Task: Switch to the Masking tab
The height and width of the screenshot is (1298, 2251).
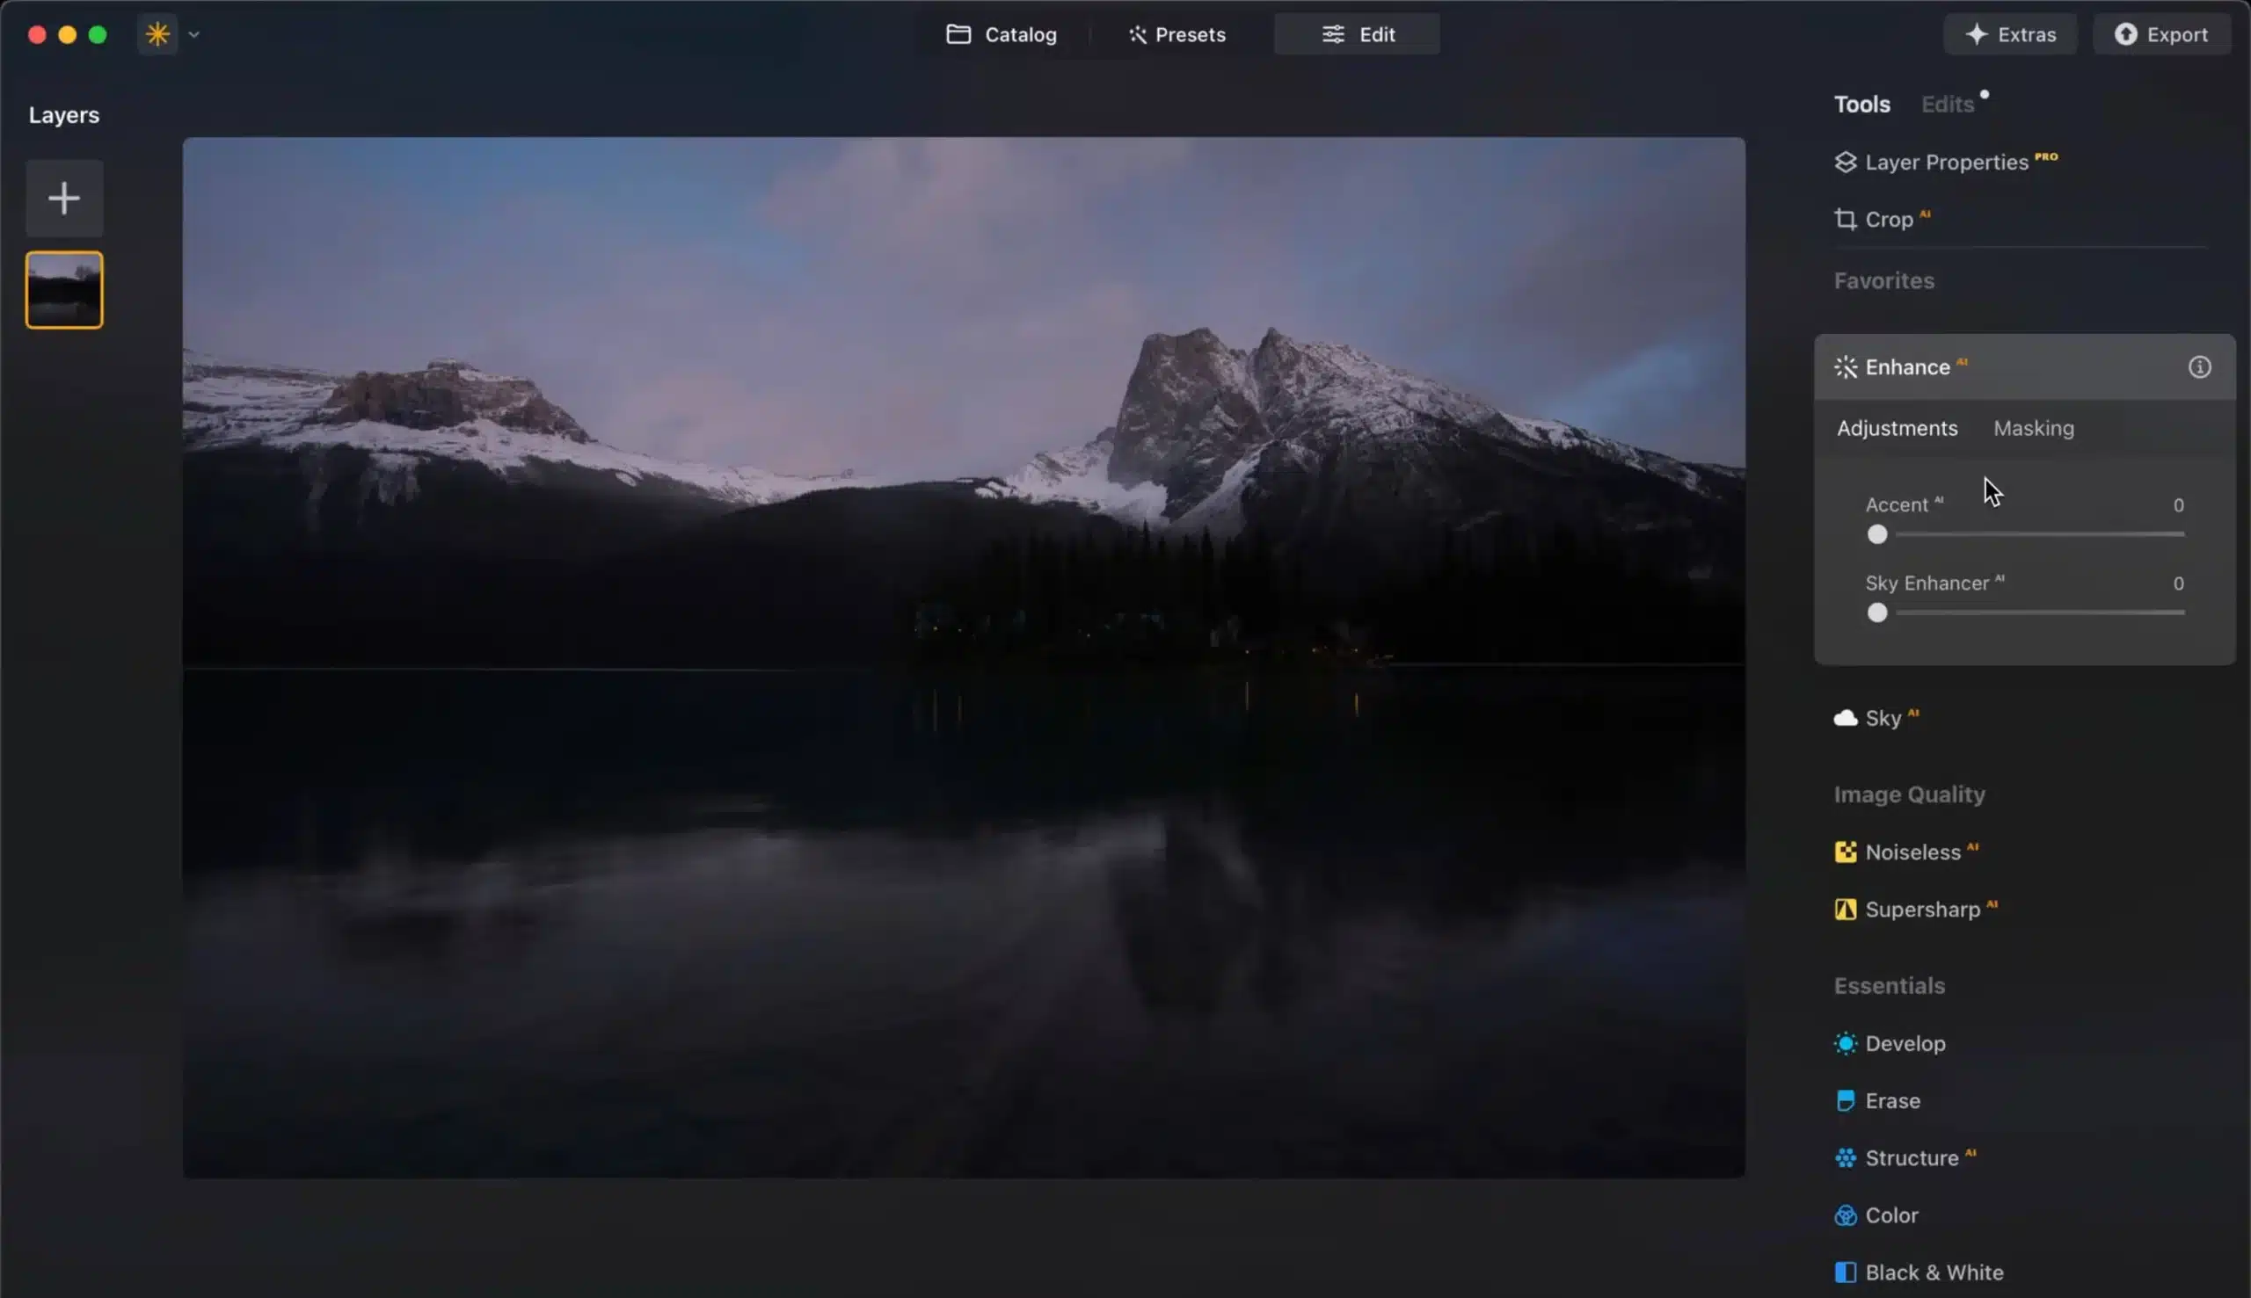Action: click(2035, 428)
